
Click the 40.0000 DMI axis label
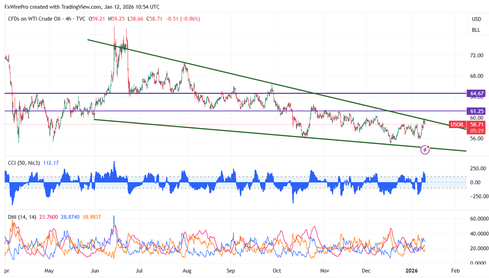pyautogui.click(x=479, y=233)
